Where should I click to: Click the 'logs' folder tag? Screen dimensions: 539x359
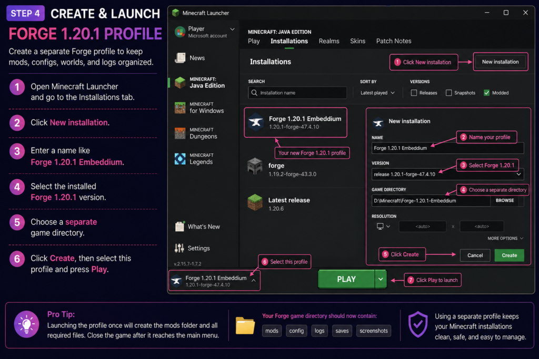pos(320,331)
